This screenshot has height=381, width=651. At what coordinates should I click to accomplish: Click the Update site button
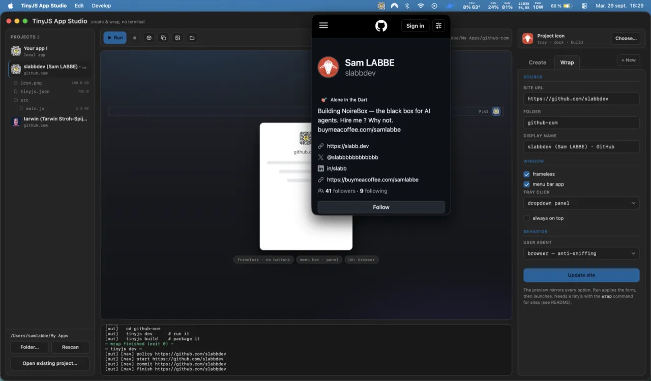[581, 275]
